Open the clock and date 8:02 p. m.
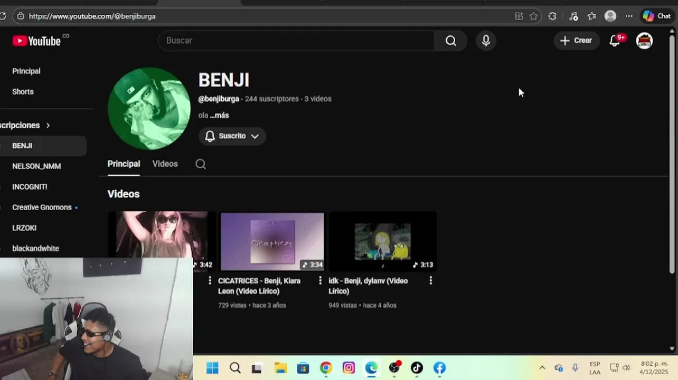 tap(654, 368)
